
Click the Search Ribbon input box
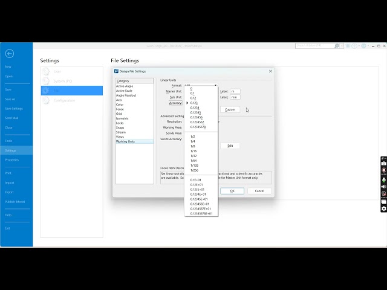314,46
